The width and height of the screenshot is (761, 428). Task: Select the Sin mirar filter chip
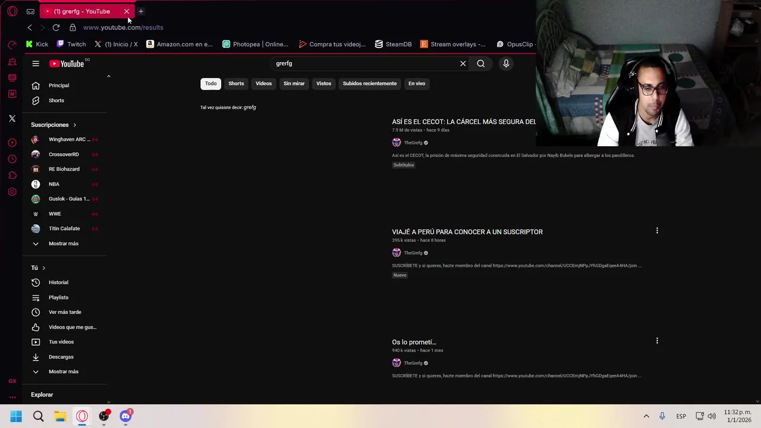tap(294, 84)
